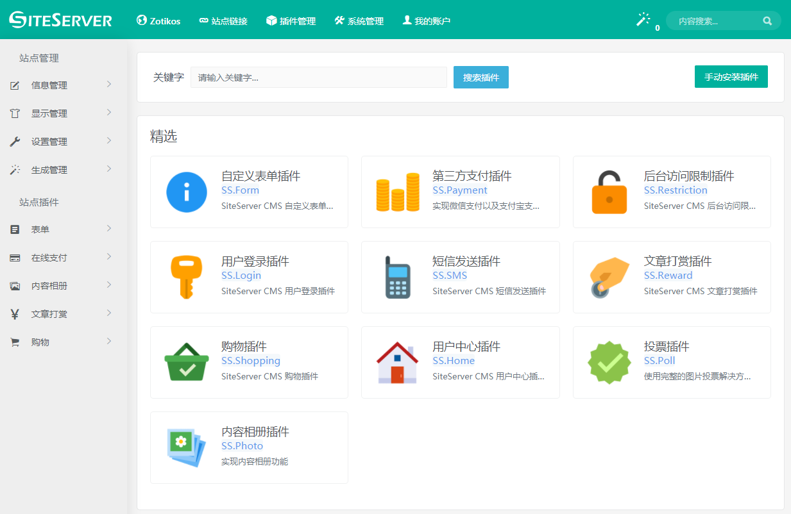Expand the 设置管理 chevron
Image resolution: width=791 pixels, height=514 pixels.
(109, 140)
